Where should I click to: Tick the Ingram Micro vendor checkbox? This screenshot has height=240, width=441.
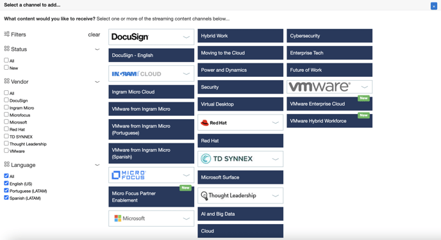(6, 108)
